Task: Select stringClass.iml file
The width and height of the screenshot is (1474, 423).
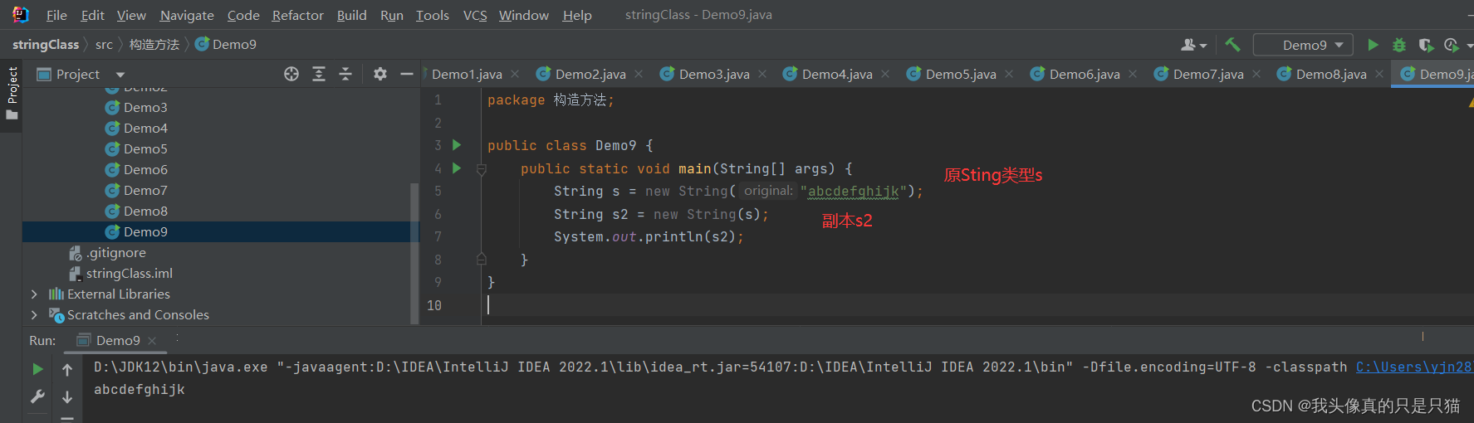Action: coord(121,273)
